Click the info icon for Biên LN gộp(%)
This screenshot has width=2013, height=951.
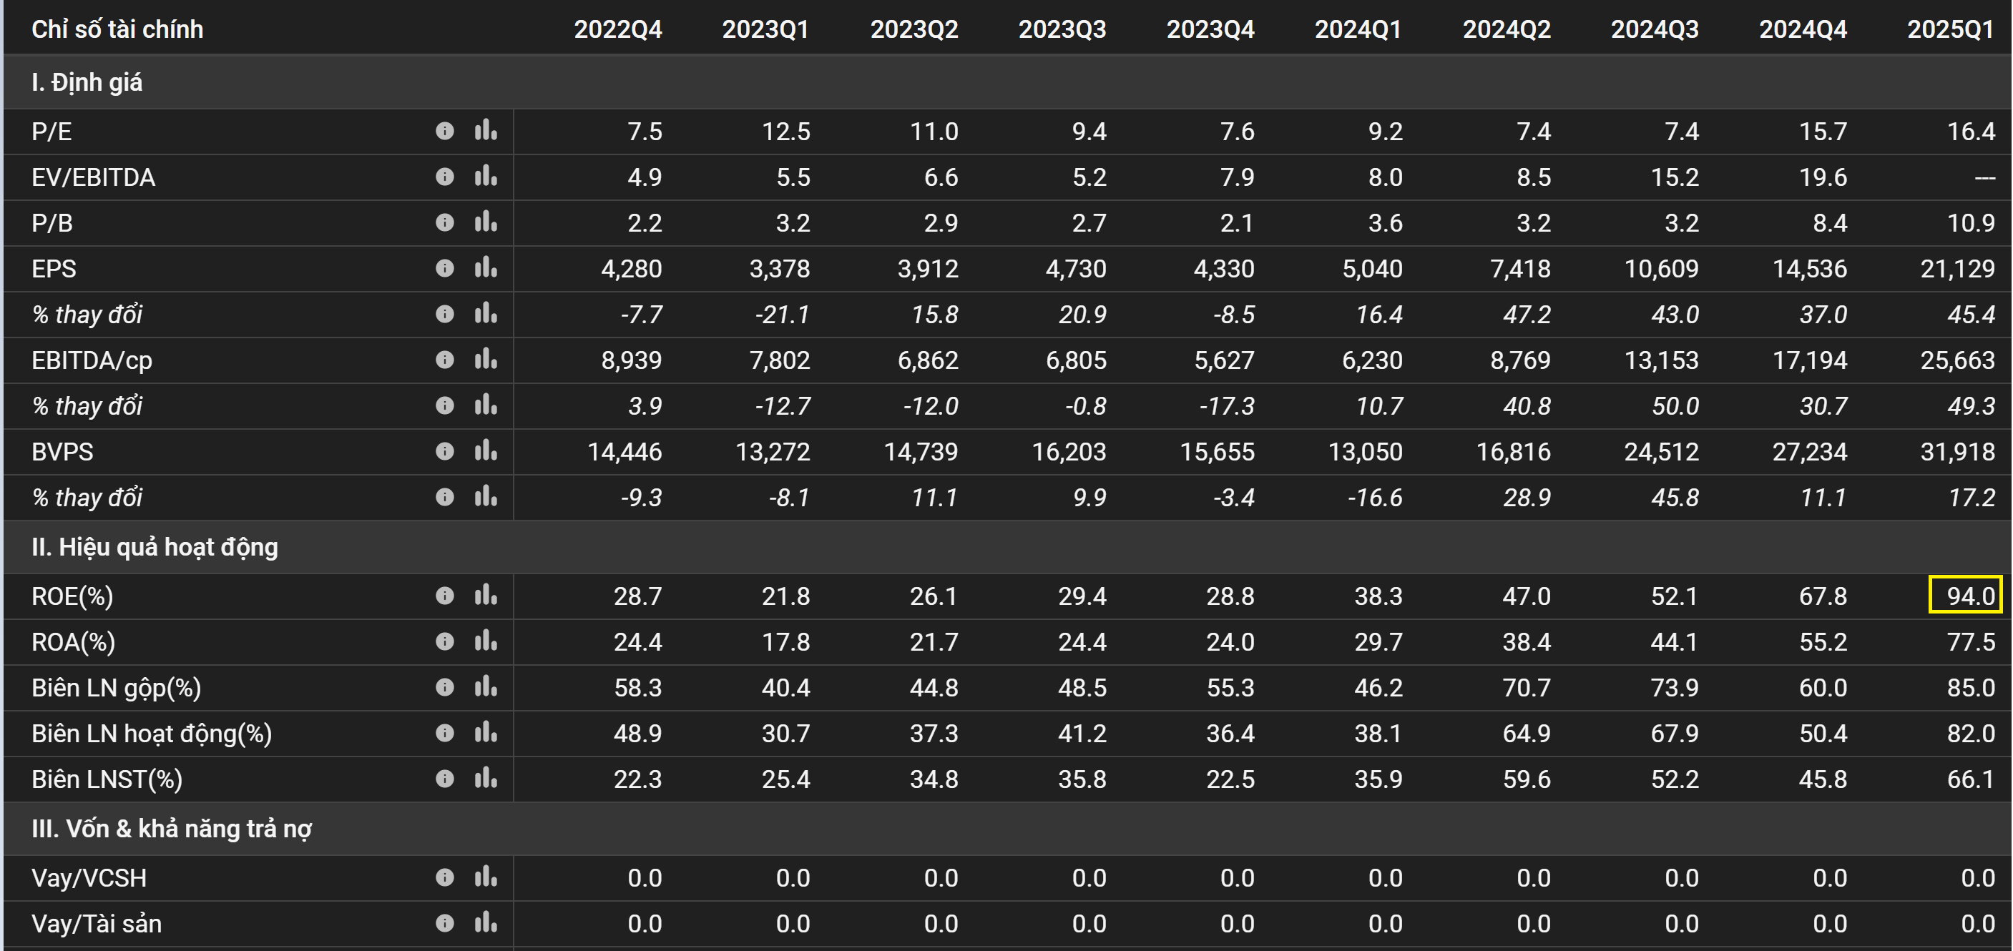[445, 687]
